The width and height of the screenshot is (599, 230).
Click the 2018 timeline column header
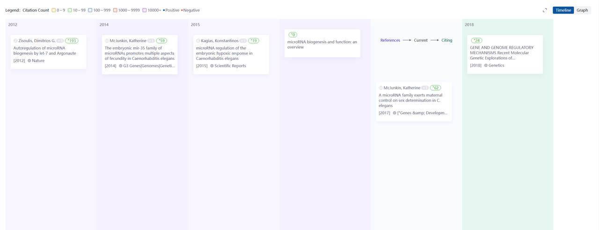[x=469, y=25]
